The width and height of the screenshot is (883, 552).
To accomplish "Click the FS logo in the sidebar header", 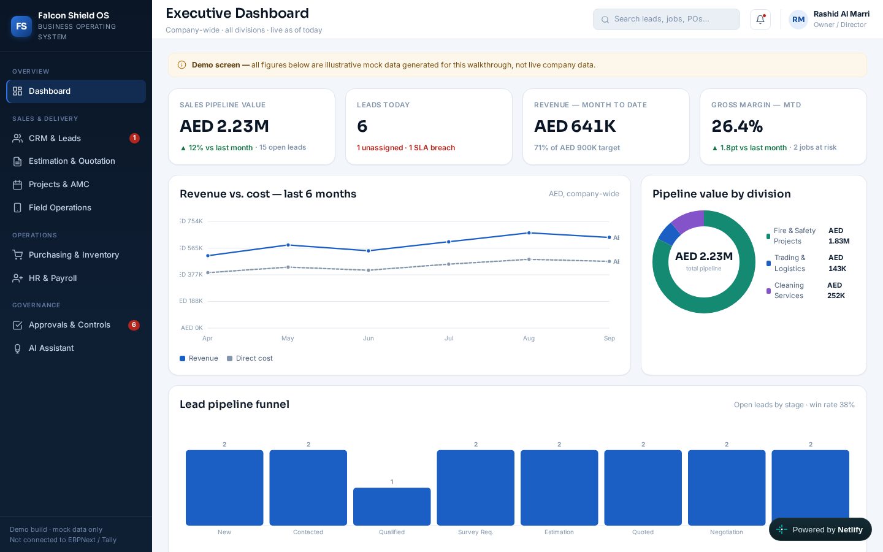I will point(21,26).
